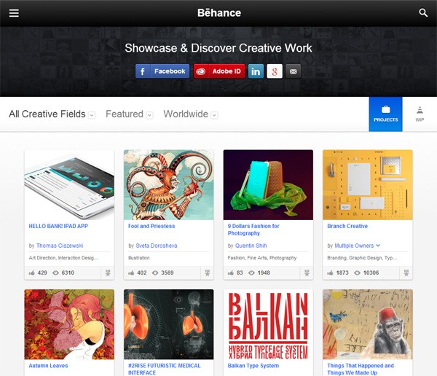
Task: Click ribbon icon on 9 Dollars Fashion card
Action: point(307,273)
